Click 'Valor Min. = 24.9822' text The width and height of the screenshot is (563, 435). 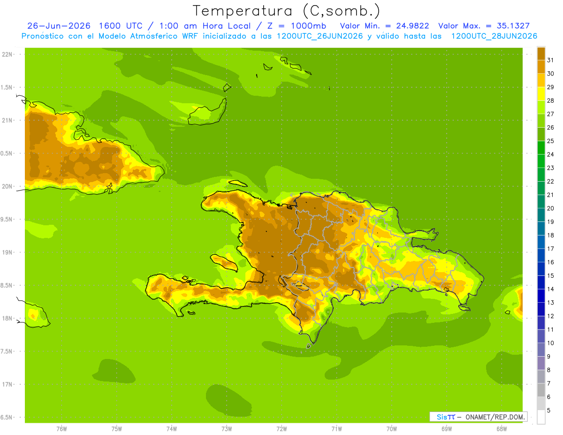[384, 26]
